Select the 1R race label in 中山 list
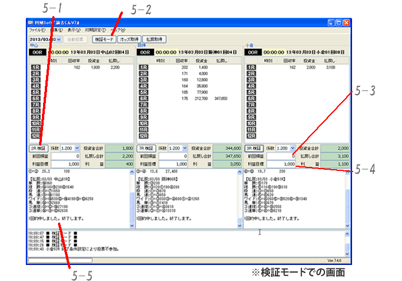The height and width of the screenshot is (281, 402). tap(35, 67)
